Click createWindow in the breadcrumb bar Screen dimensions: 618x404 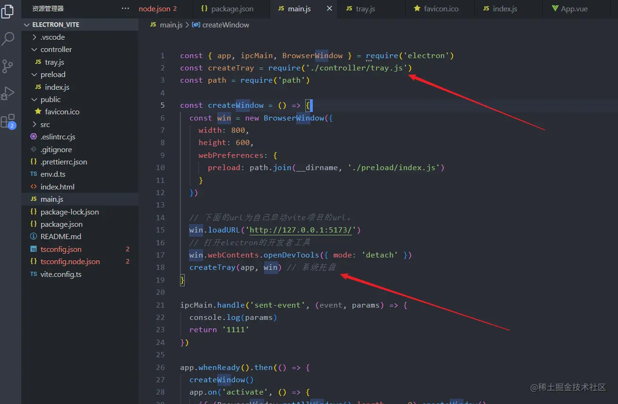tap(225, 25)
